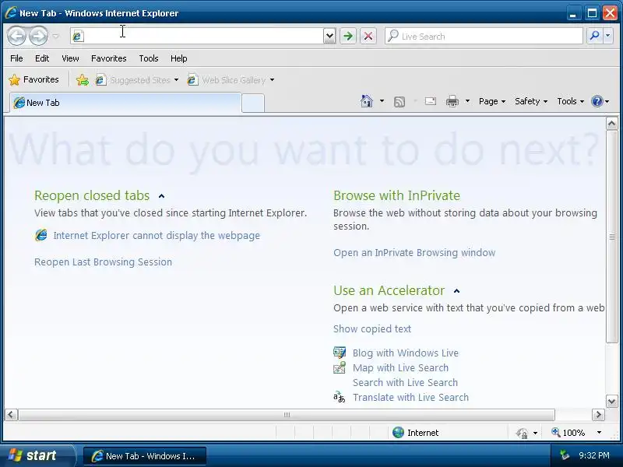Click the Internet security zone indicator
Image resolution: width=623 pixels, height=467 pixels.
(x=415, y=433)
